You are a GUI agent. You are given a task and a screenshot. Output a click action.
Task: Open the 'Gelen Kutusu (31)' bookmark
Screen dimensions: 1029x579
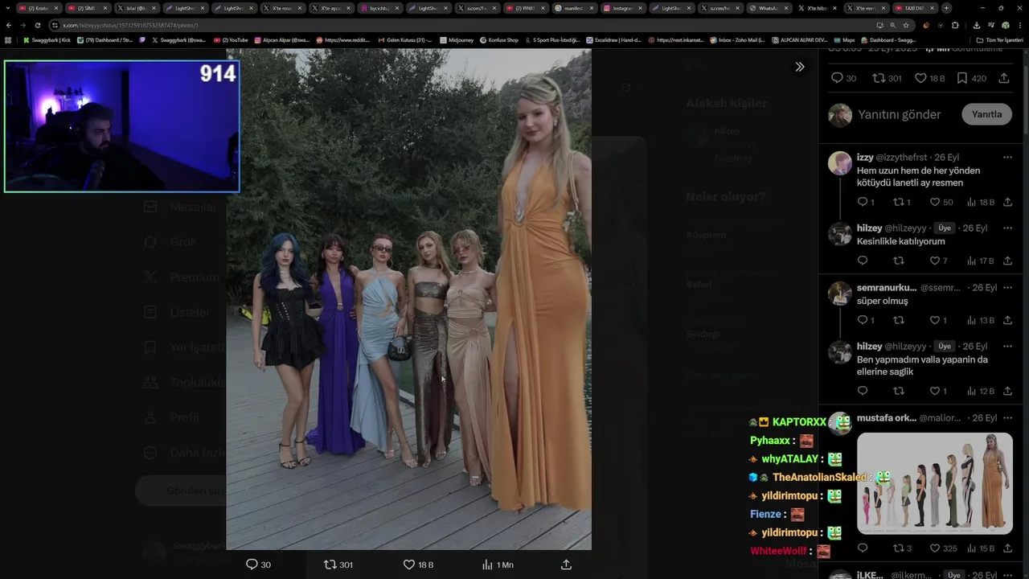pyautogui.click(x=404, y=39)
